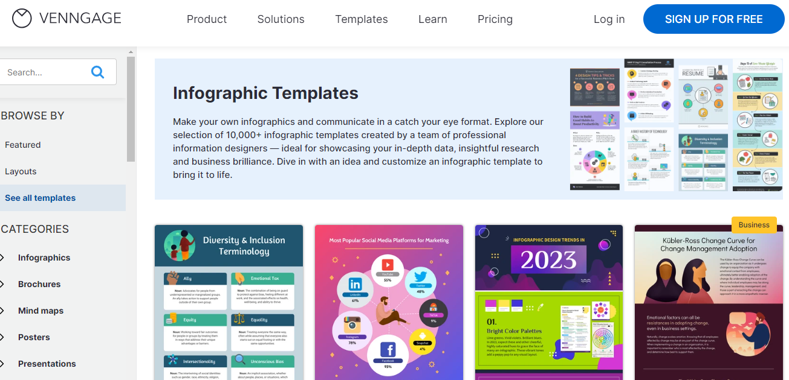Click the Equity icon in Diversity template
Viewport: 789px width, 380px height.
173,320
